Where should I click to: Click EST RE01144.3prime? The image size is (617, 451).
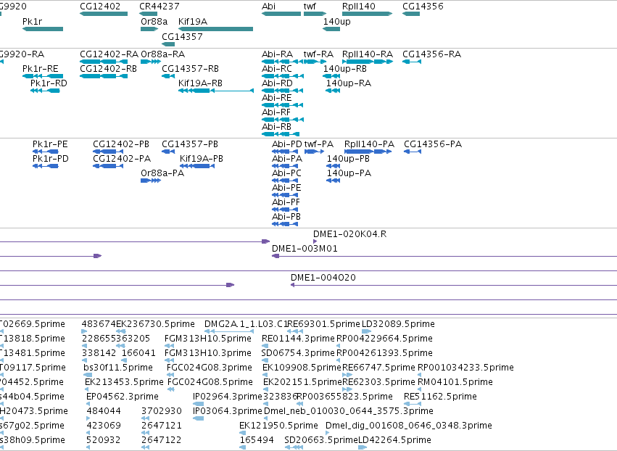point(298,339)
